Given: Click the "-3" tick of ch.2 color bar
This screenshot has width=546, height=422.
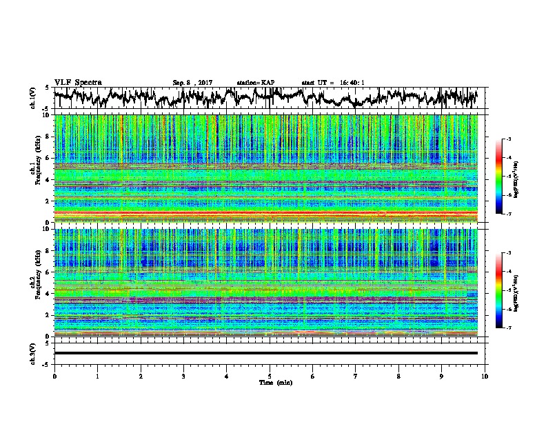Looking at the screenshot, I should coord(509,253).
